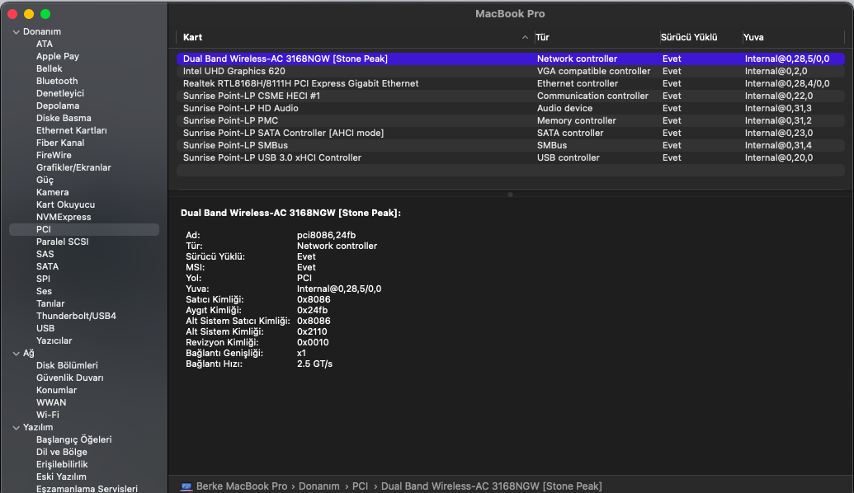Select Intel UHD Graphics 620 row
This screenshot has height=493, width=854.
tap(234, 72)
